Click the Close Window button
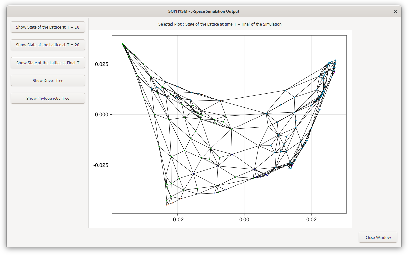This screenshot has width=409, height=255. coord(378,237)
